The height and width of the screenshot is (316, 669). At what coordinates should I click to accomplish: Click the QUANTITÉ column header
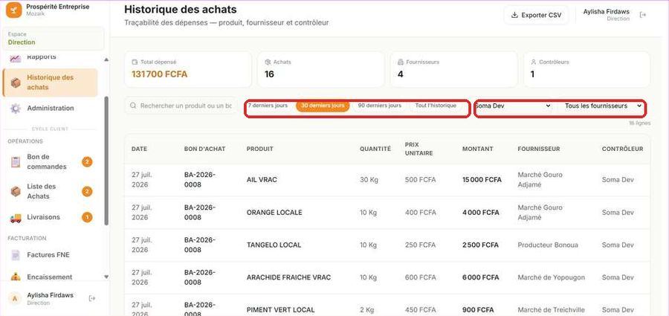pos(375,149)
